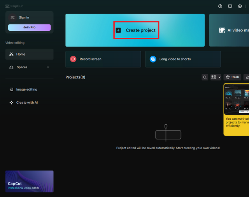Click the red Record screen icon
The width and height of the screenshot is (249, 197).
(x=73, y=59)
